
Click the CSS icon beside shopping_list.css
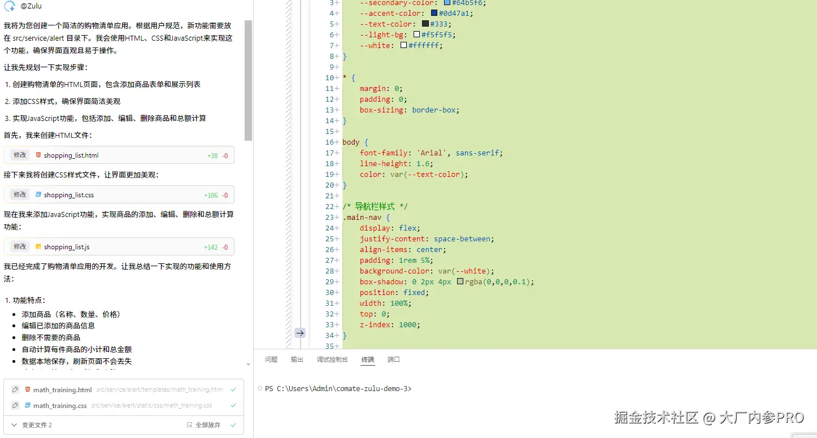point(38,194)
